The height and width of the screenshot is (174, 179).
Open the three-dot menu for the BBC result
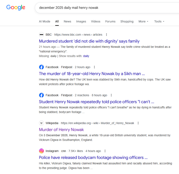[x=107, y=35]
